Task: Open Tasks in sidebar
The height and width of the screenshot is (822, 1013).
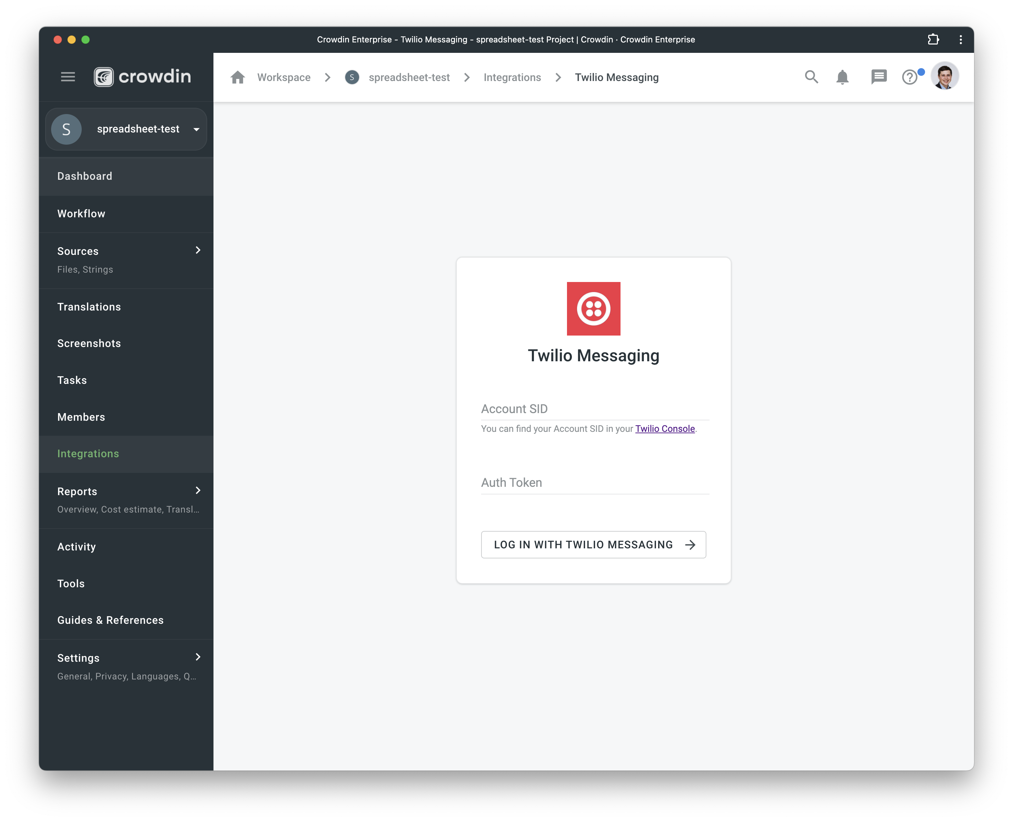Action: coord(126,380)
